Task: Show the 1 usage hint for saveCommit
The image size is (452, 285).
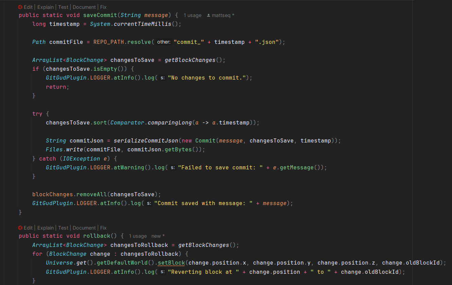Action: (192, 15)
